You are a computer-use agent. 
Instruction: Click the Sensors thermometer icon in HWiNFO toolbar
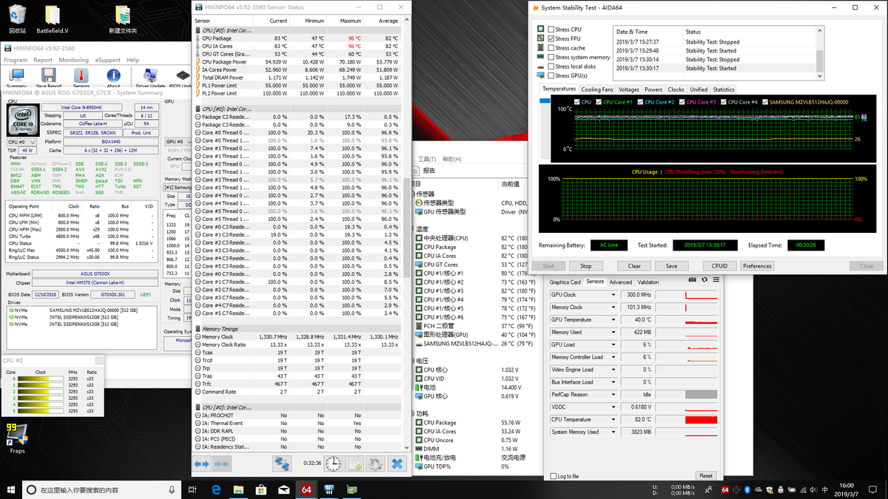coord(81,76)
